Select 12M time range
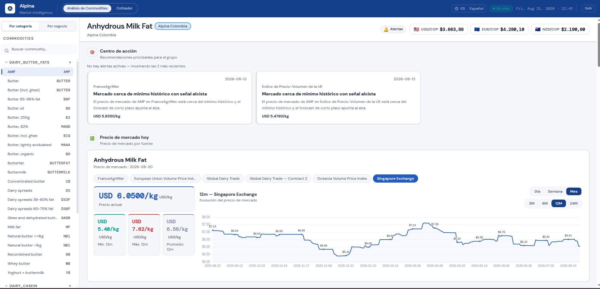 tap(559, 203)
